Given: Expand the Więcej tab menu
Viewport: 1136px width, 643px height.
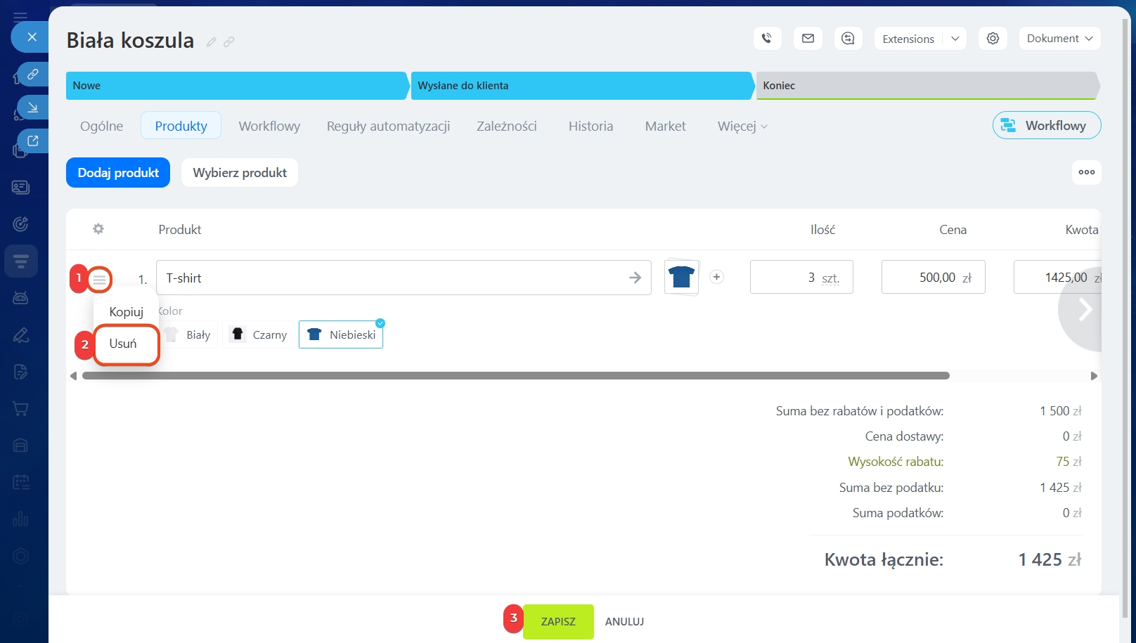Looking at the screenshot, I should (742, 126).
